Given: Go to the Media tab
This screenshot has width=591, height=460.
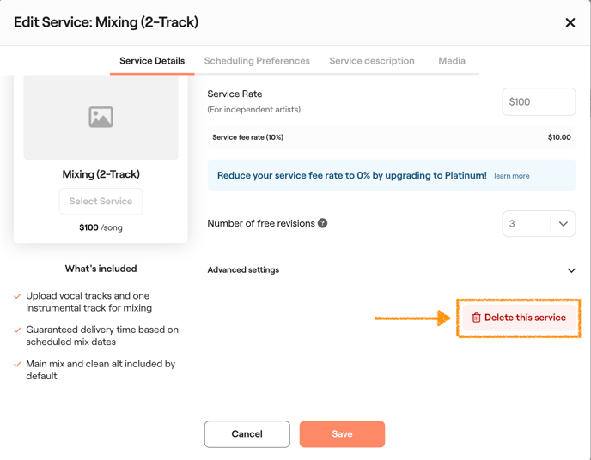Looking at the screenshot, I should coord(452,61).
